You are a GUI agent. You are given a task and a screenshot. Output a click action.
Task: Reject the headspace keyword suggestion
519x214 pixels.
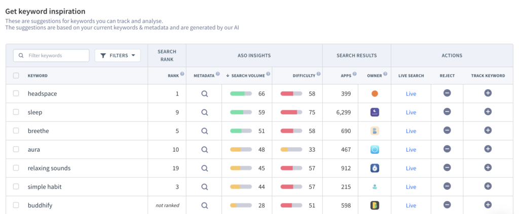click(x=447, y=93)
